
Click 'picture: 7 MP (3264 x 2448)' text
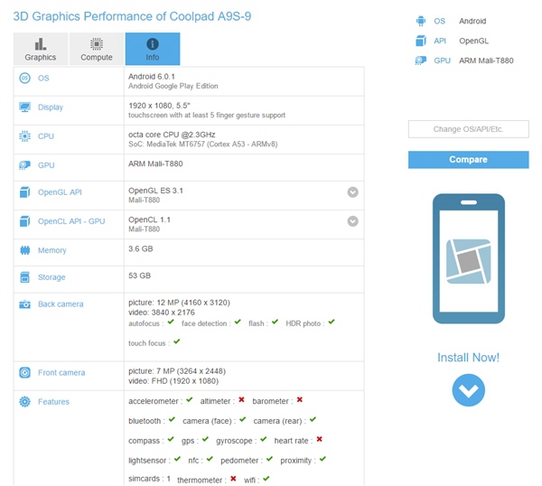pyautogui.click(x=177, y=371)
